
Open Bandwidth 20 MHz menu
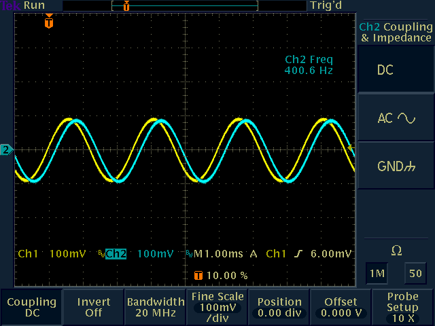155,307
